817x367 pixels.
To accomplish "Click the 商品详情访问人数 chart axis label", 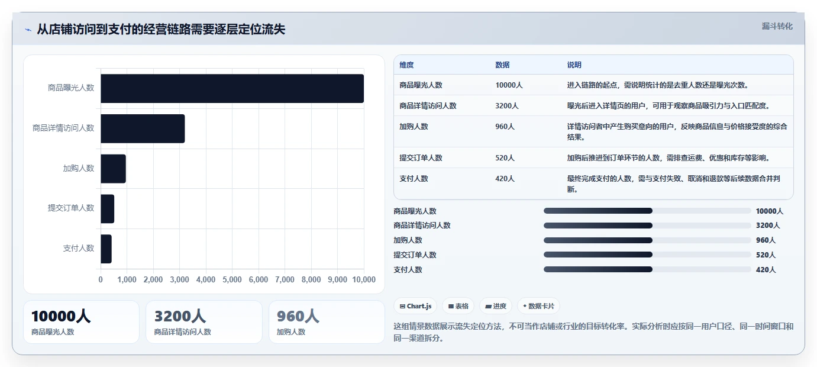I will (x=63, y=128).
